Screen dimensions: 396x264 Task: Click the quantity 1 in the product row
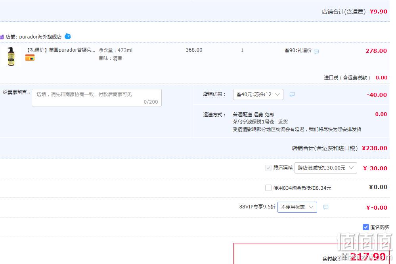[x=242, y=50]
